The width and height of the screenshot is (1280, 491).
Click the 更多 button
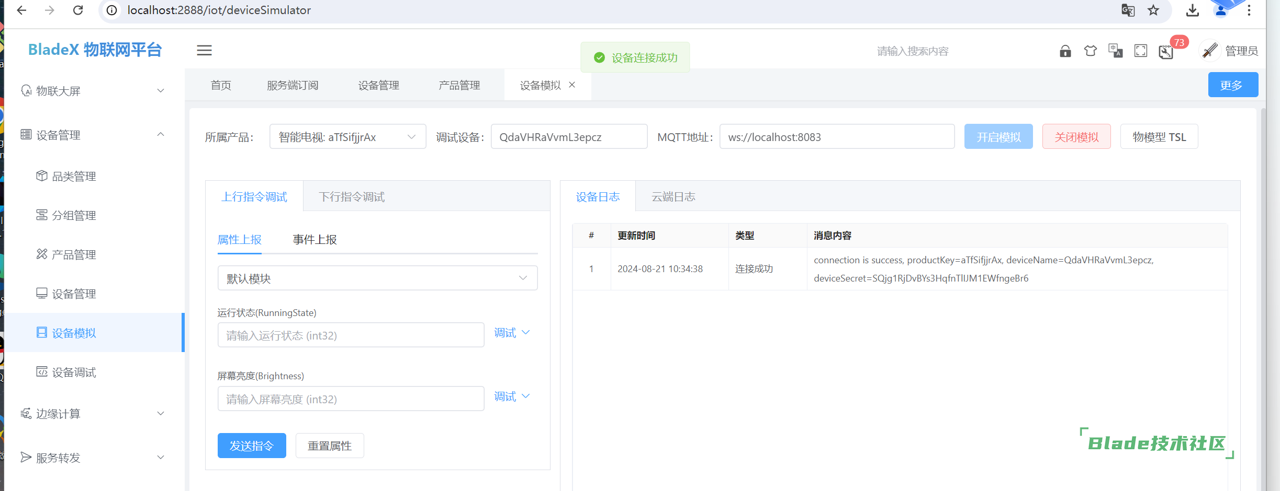click(x=1233, y=85)
